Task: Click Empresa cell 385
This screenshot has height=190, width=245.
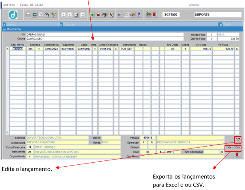Action: click(x=30, y=49)
